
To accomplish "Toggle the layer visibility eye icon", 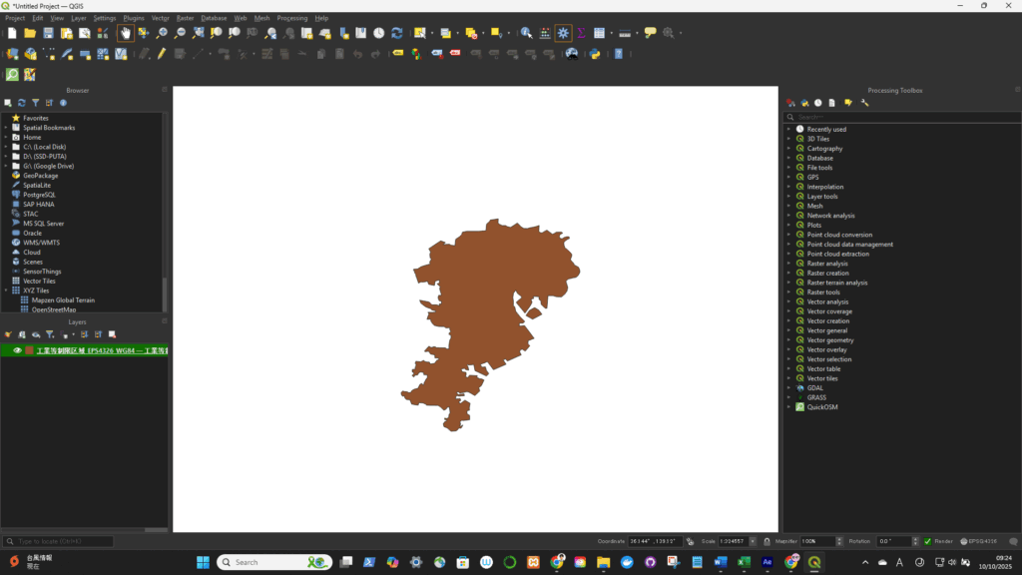I will 17,350.
